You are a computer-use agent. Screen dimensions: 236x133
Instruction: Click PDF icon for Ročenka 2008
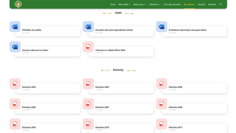162,104
